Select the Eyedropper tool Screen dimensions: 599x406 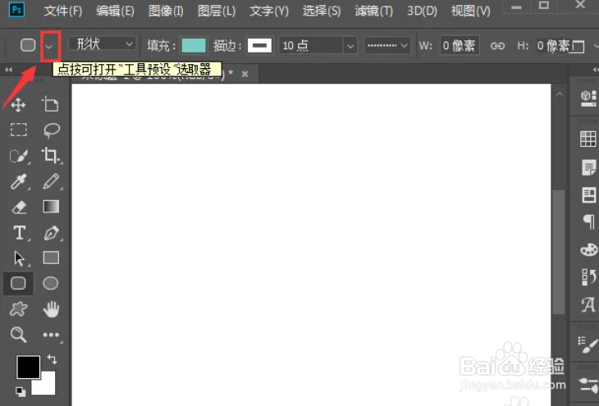click(18, 181)
